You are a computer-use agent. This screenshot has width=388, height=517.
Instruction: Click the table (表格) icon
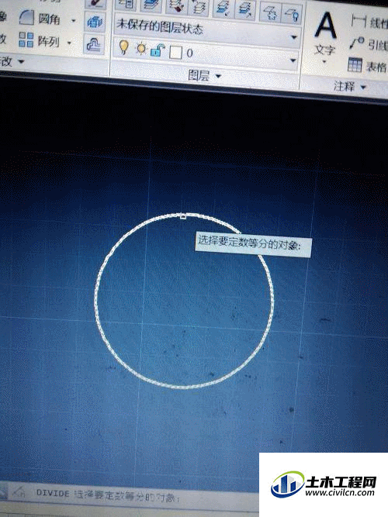click(x=355, y=64)
